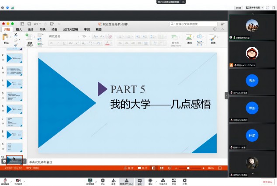Click the Record (录制) icon
The image size is (277, 186).
click(x=150, y=180)
